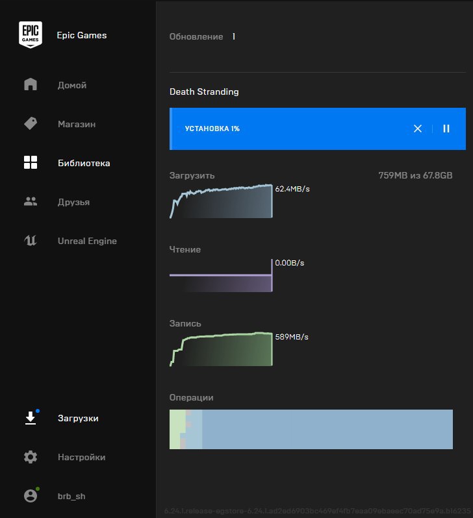Click the Settings gear icon
The image size is (473, 518).
31,457
